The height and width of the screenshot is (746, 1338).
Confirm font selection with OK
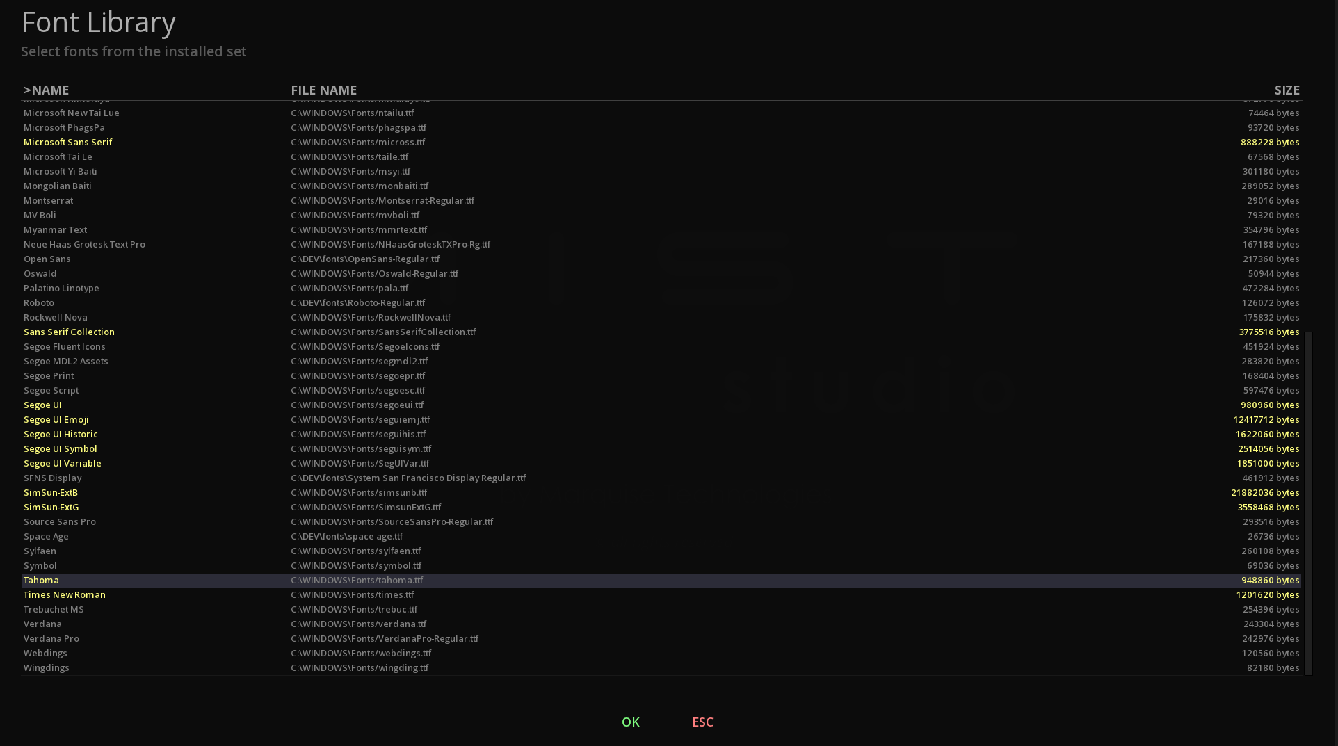[630, 722]
